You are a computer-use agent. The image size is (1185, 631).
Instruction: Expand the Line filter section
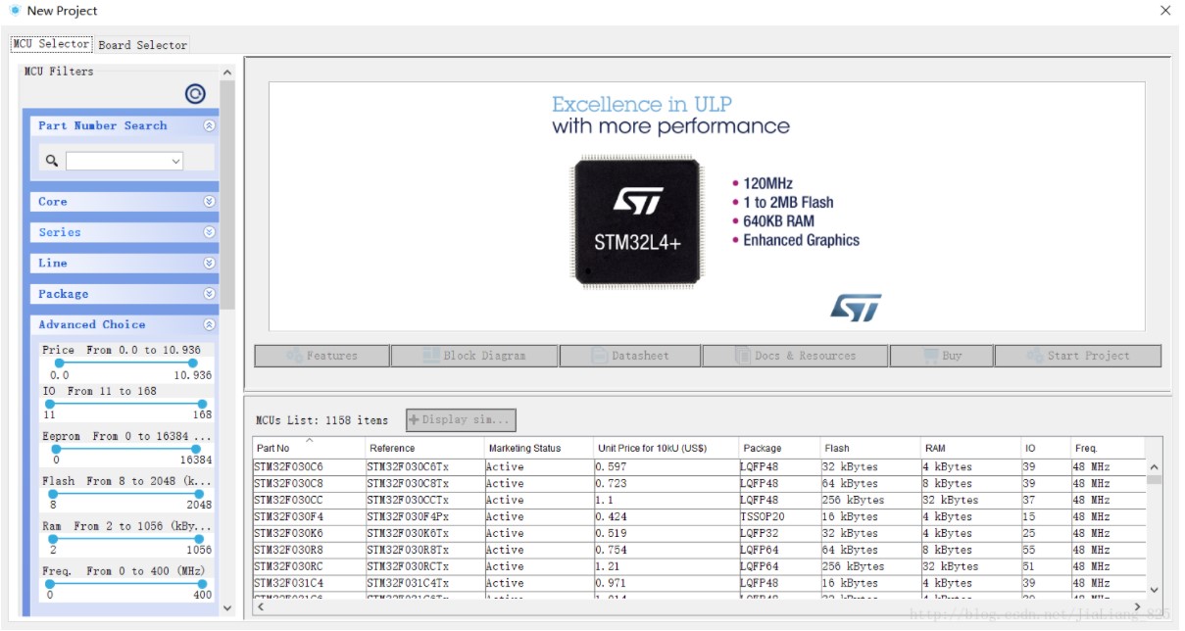point(209,263)
